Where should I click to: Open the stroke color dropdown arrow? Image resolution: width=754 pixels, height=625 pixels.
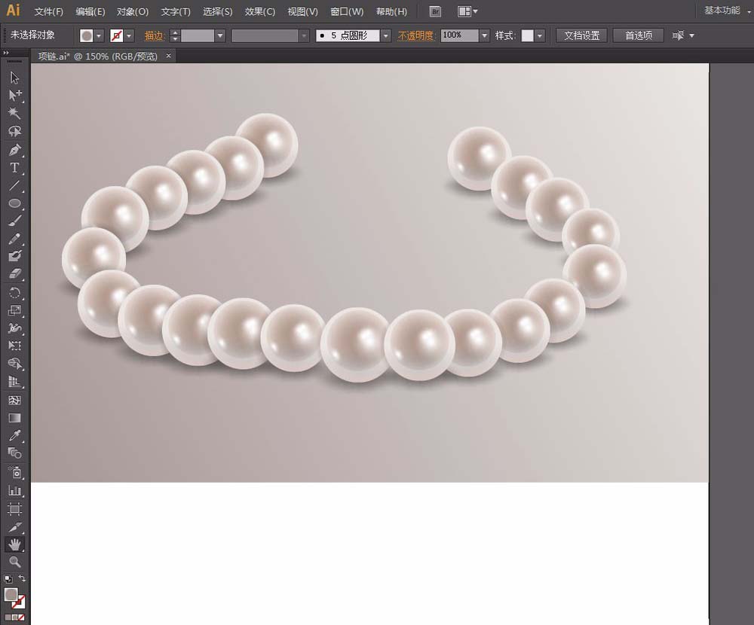click(x=128, y=35)
